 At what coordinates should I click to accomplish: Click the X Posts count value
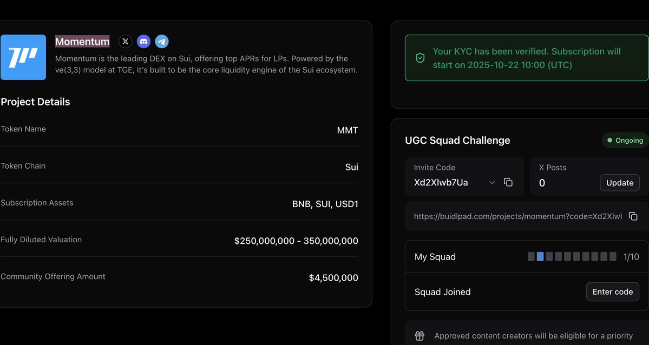click(542, 183)
